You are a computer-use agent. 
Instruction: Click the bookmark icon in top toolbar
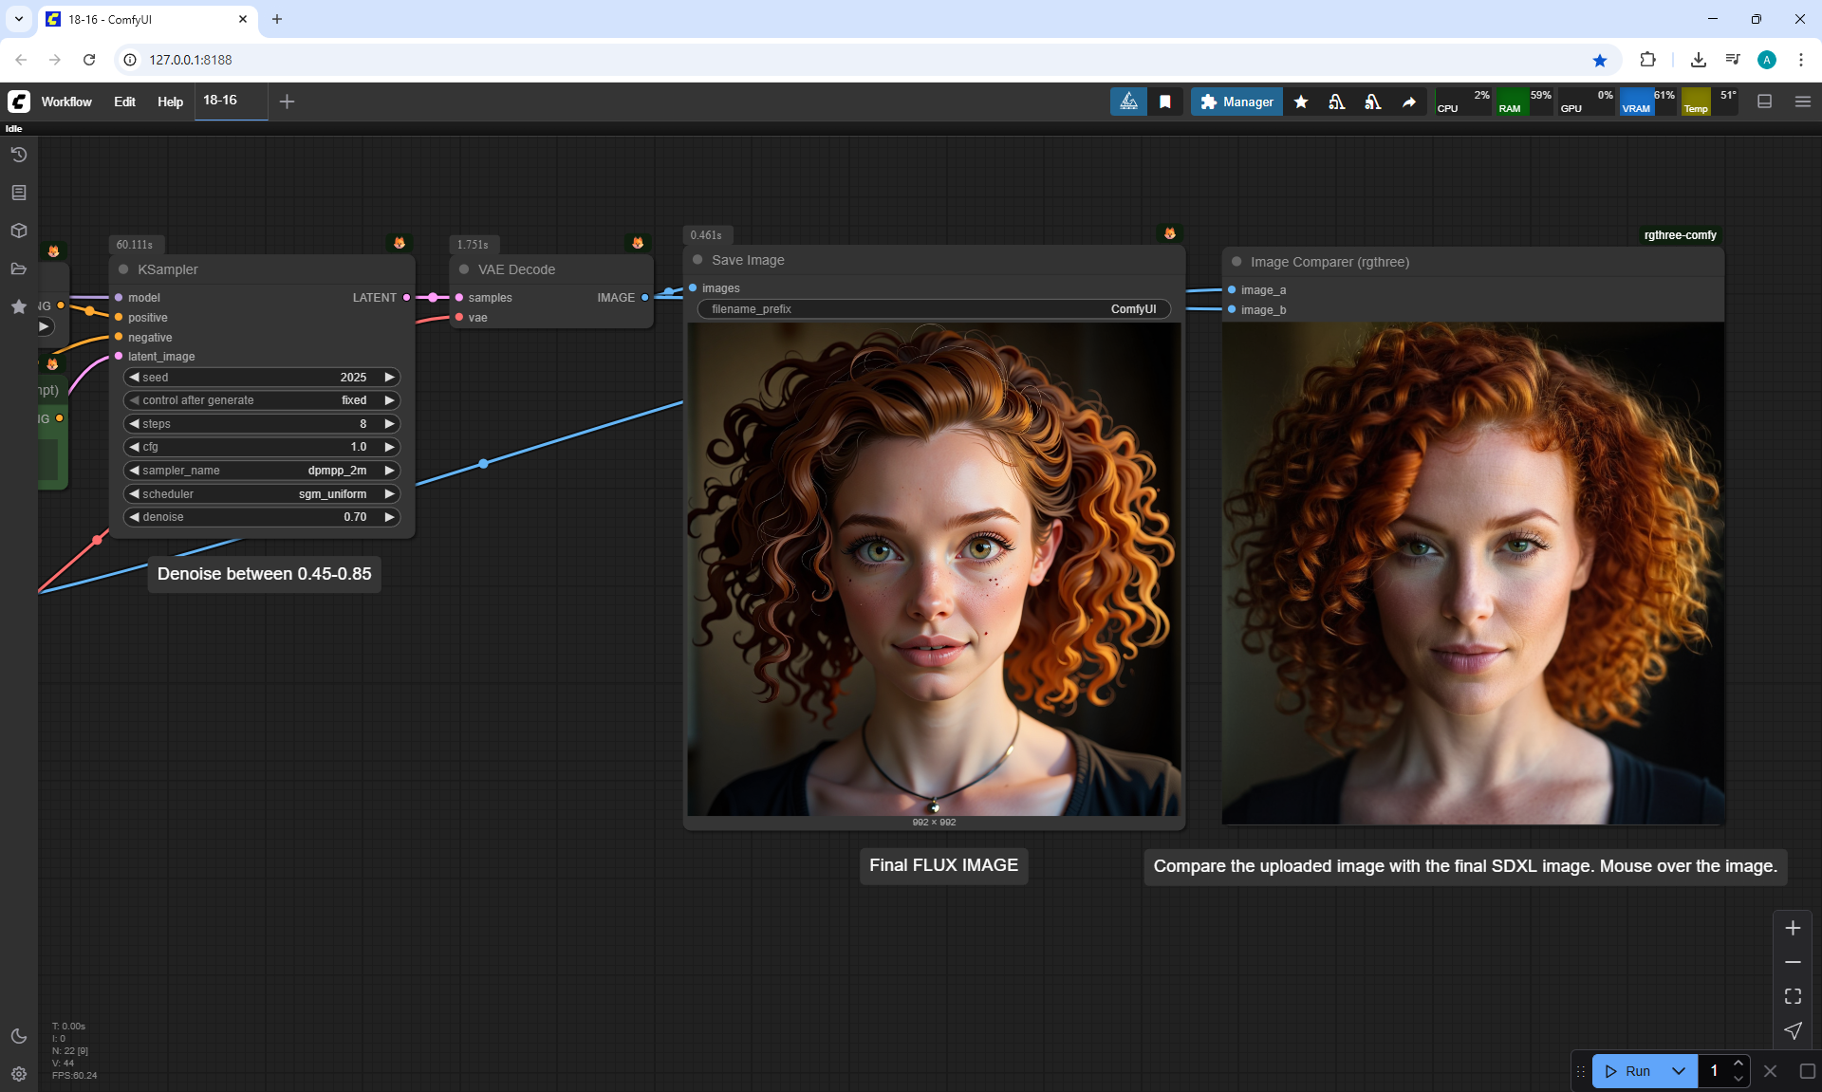click(x=1164, y=102)
